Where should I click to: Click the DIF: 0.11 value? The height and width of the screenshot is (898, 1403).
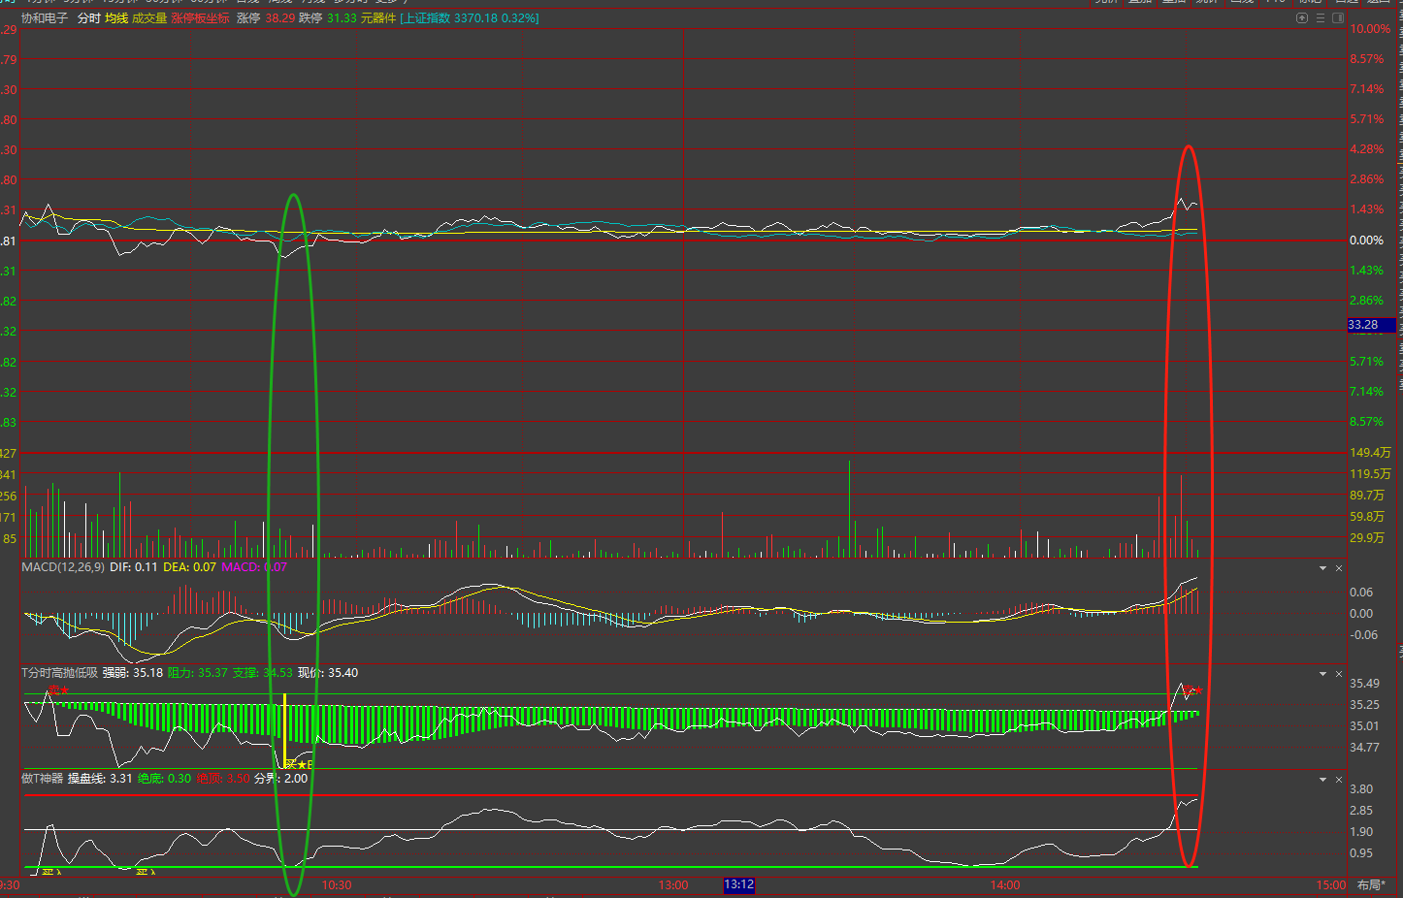[134, 566]
